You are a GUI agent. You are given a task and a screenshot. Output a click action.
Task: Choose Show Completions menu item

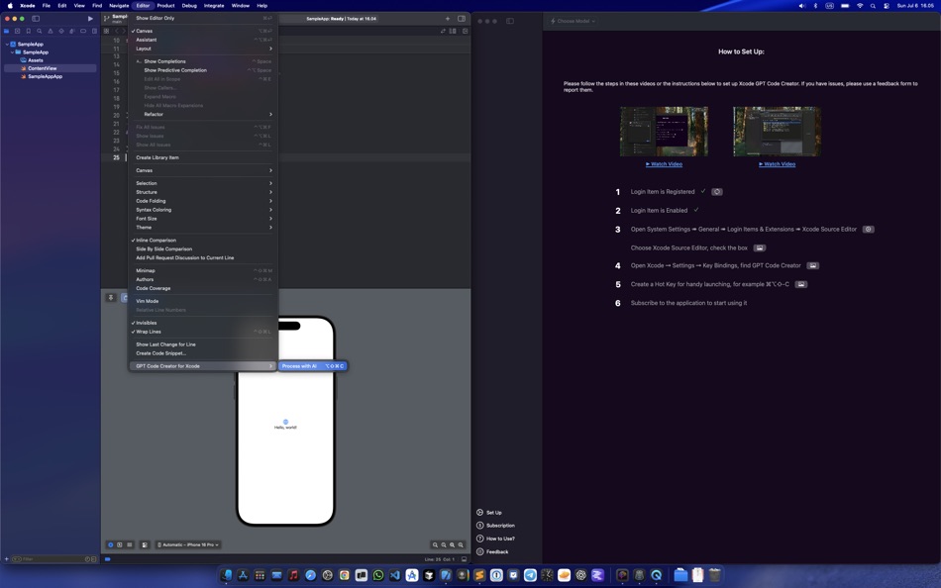(x=202, y=61)
